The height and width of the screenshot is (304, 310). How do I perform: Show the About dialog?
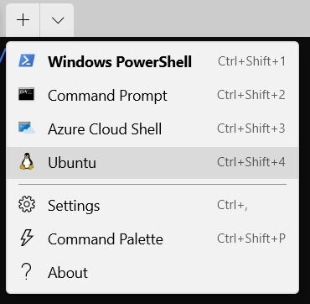[152, 273]
